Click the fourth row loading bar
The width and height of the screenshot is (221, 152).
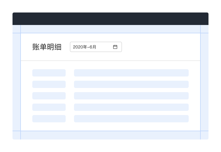click(x=131, y=107)
